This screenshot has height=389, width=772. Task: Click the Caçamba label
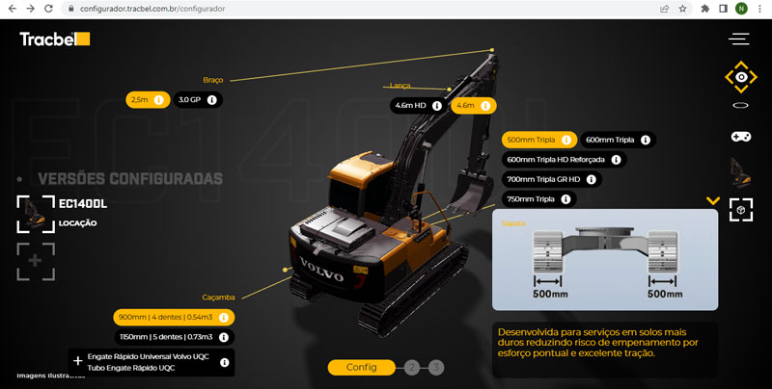[x=218, y=298]
